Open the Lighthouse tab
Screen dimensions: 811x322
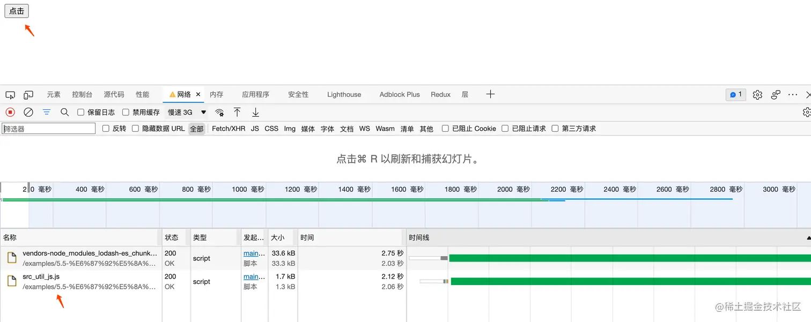click(x=344, y=94)
